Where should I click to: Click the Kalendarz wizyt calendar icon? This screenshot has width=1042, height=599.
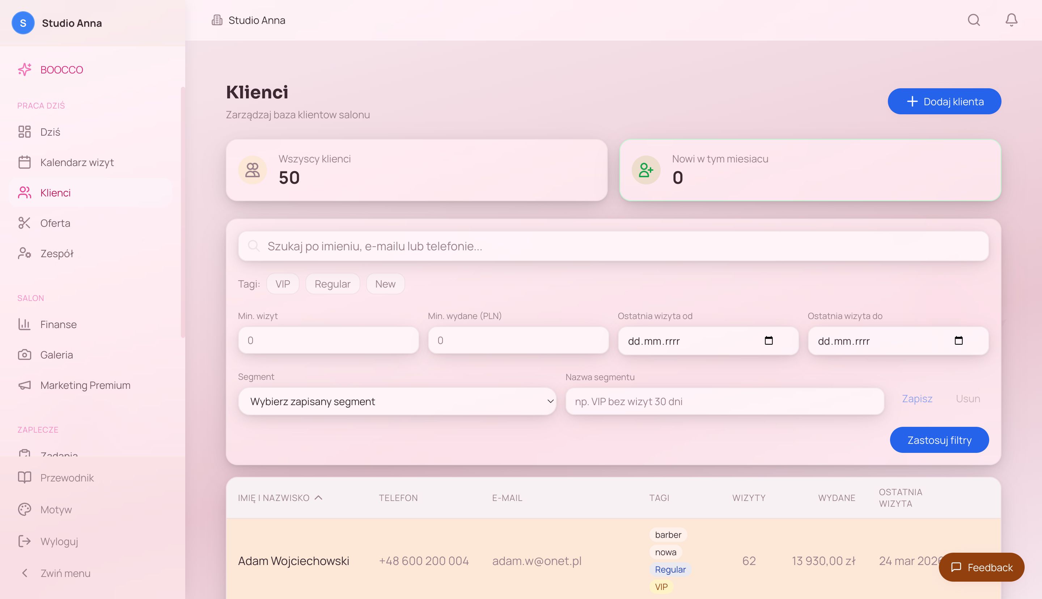pyautogui.click(x=25, y=162)
